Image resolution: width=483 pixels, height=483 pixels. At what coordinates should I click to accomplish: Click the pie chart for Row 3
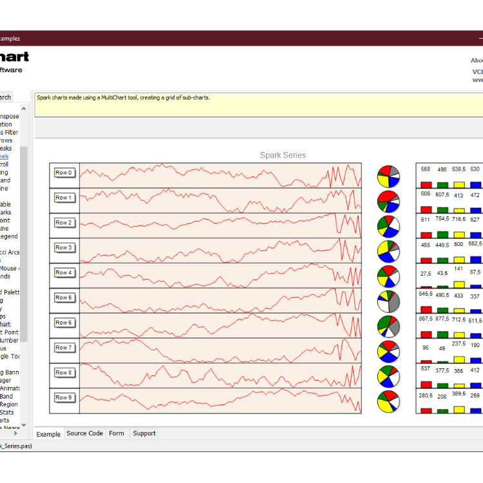tap(388, 251)
